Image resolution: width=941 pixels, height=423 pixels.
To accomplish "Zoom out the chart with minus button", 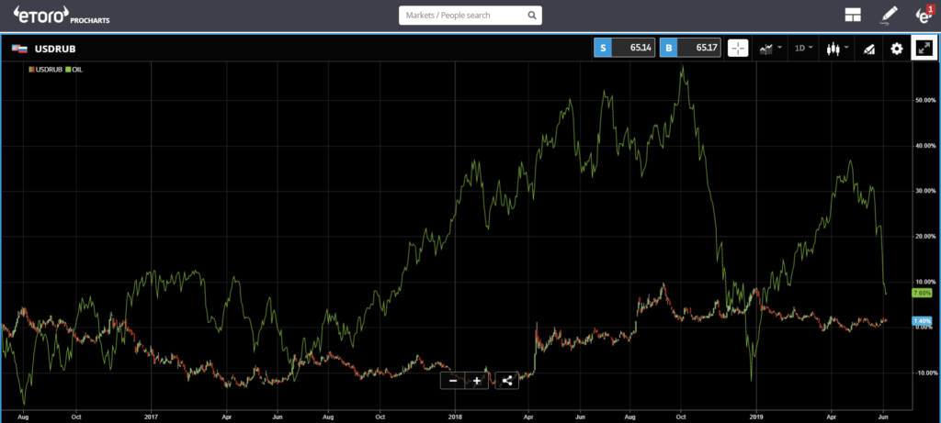I will point(453,381).
